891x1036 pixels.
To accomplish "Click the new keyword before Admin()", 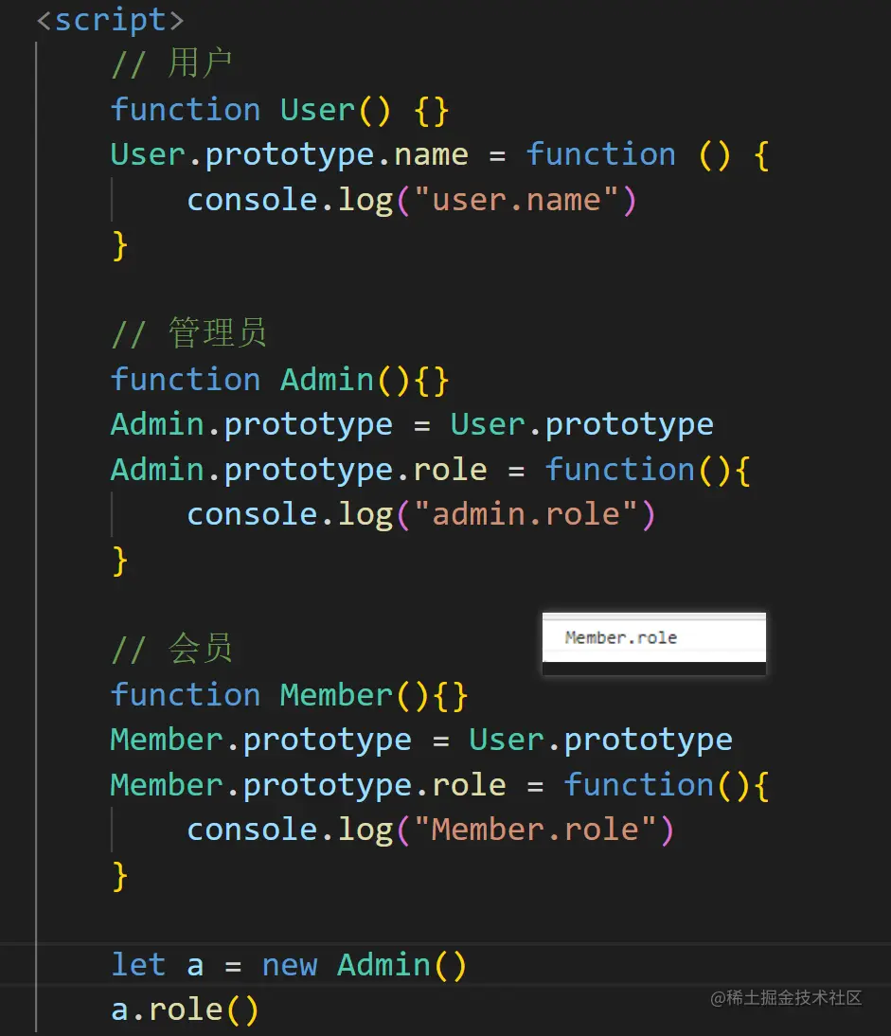I will 289,965.
